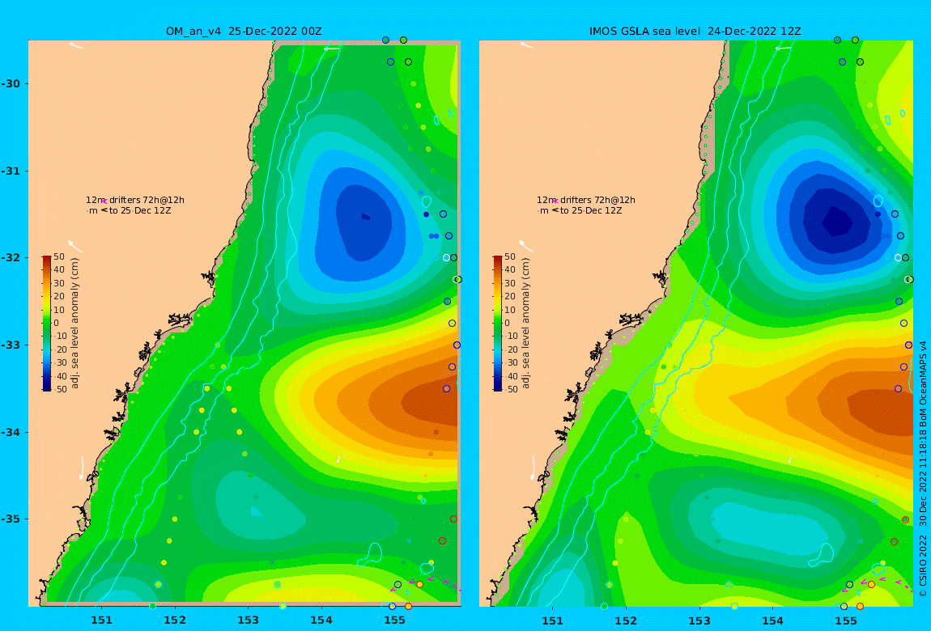This screenshot has height=631, width=931.
Task: Click longitude label '154' under left map
Action: (x=321, y=620)
